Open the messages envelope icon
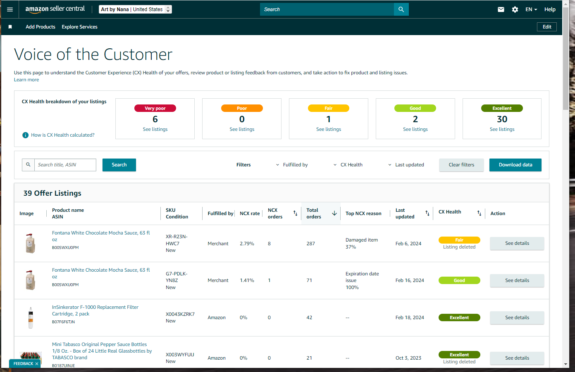 [x=501, y=9]
